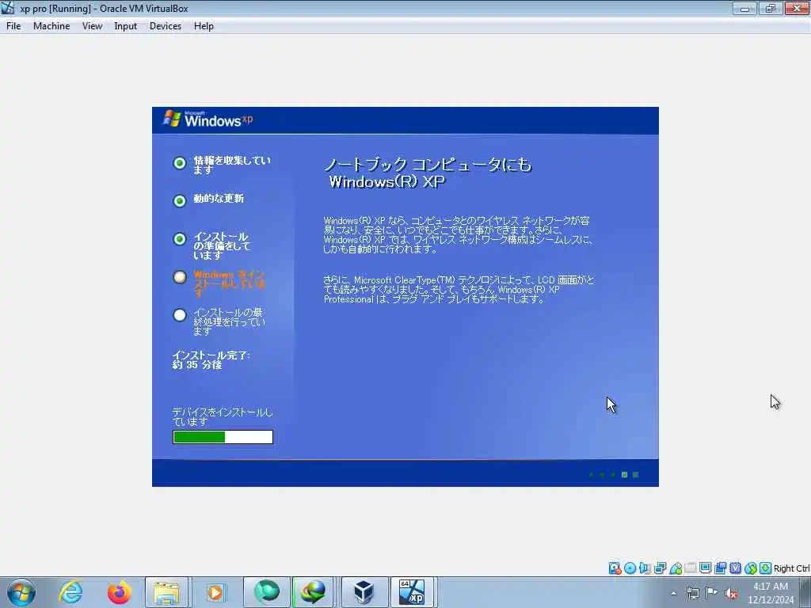Screen dimensions: 811x608
Task: Open the Machine menu
Action: point(51,26)
